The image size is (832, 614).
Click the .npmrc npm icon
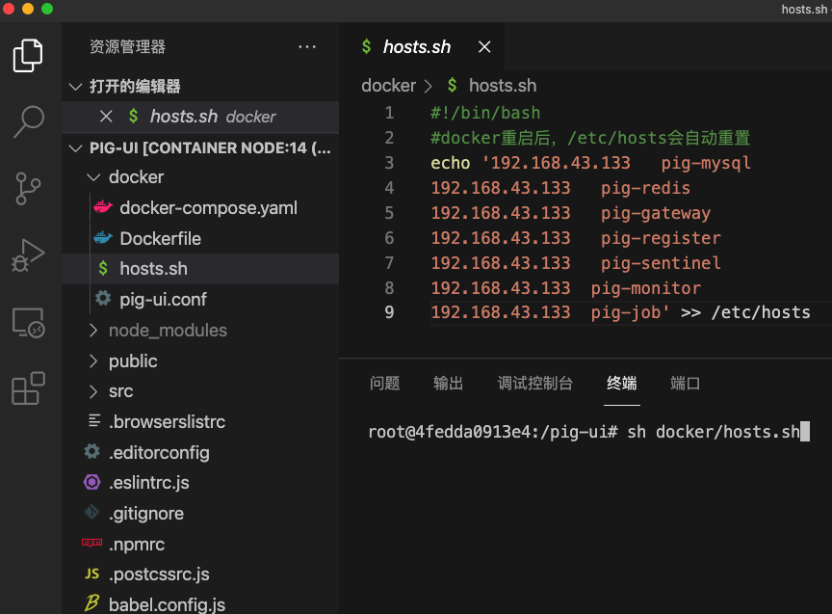[91, 543]
